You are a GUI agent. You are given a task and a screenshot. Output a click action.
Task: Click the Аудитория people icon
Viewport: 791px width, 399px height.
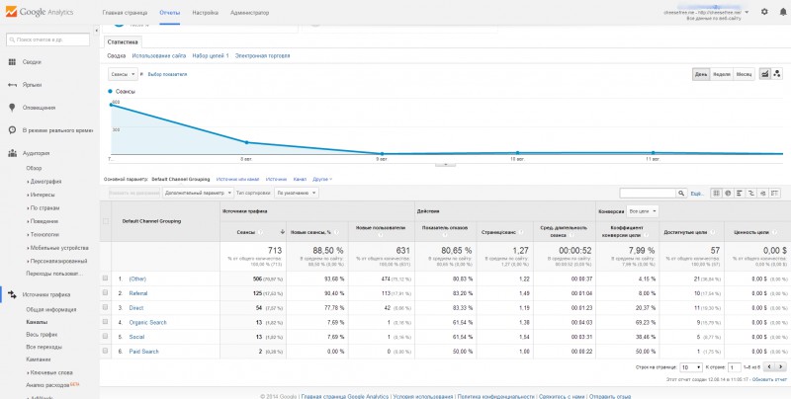[12, 153]
